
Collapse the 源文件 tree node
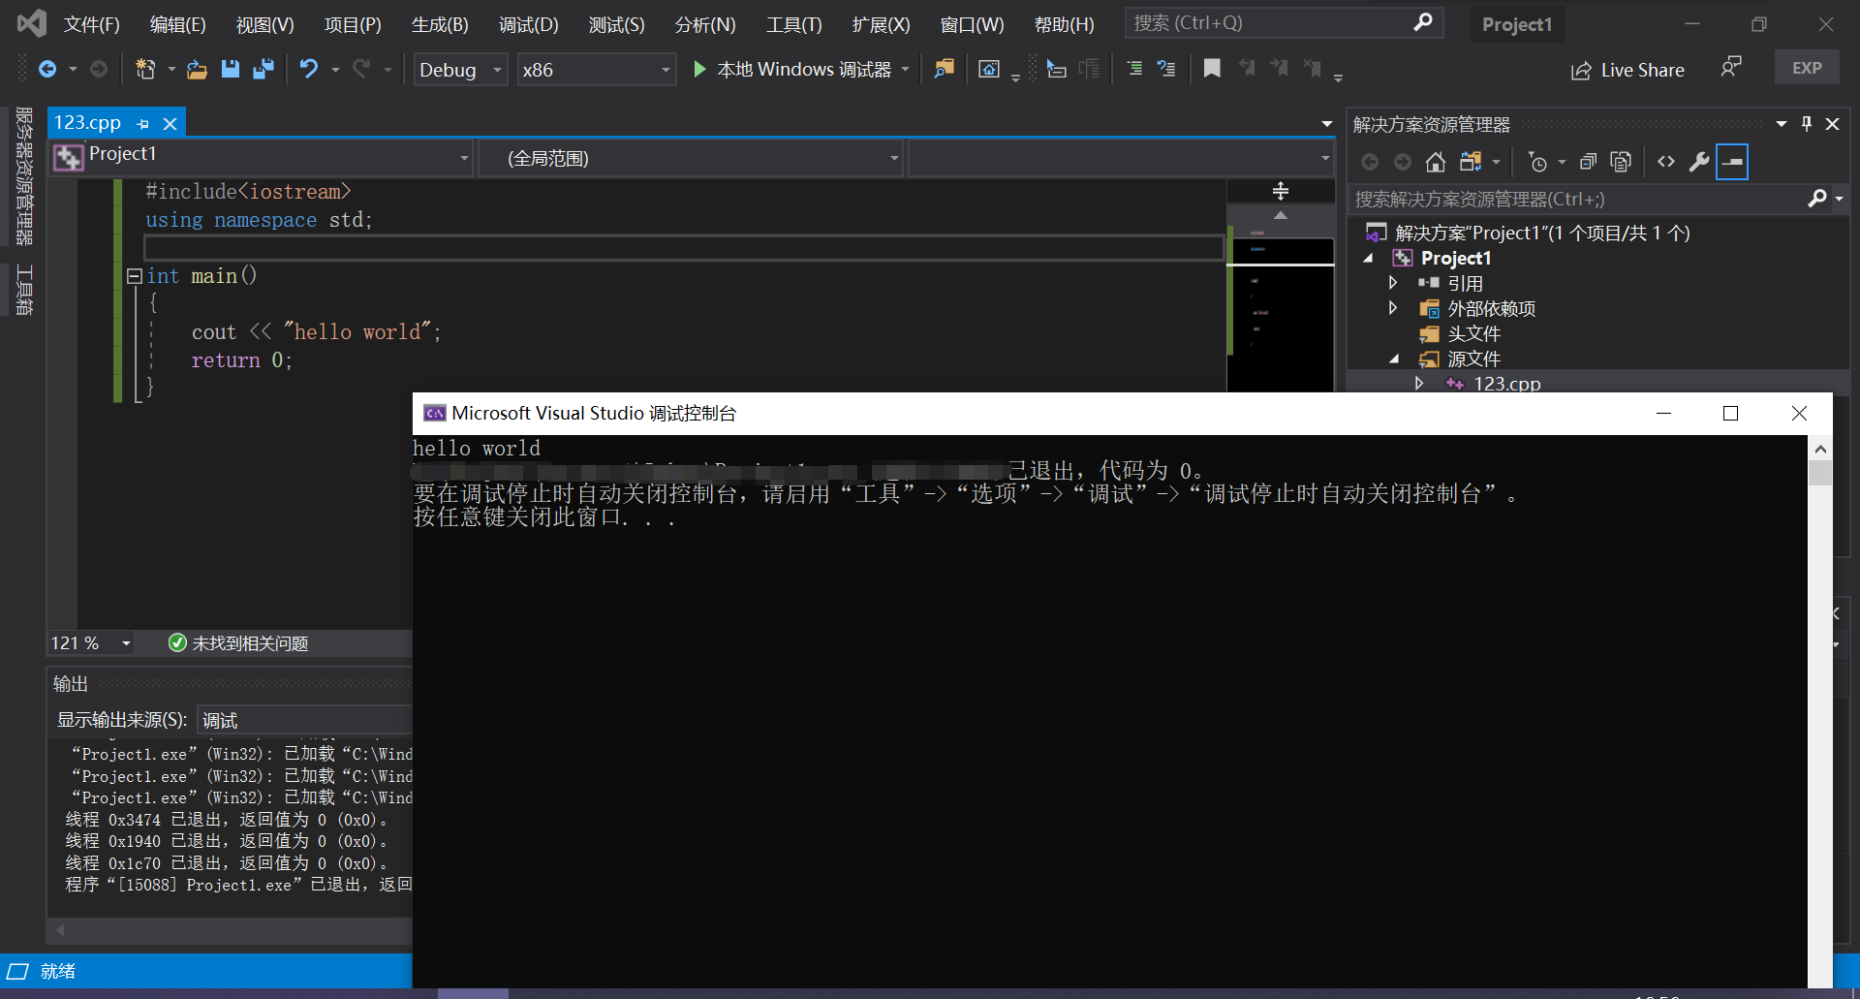(x=1395, y=359)
